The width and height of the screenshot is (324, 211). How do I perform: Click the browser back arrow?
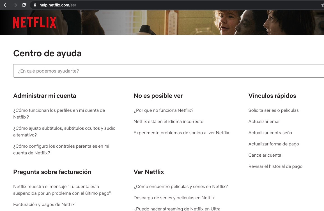click(x=6, y=5)
